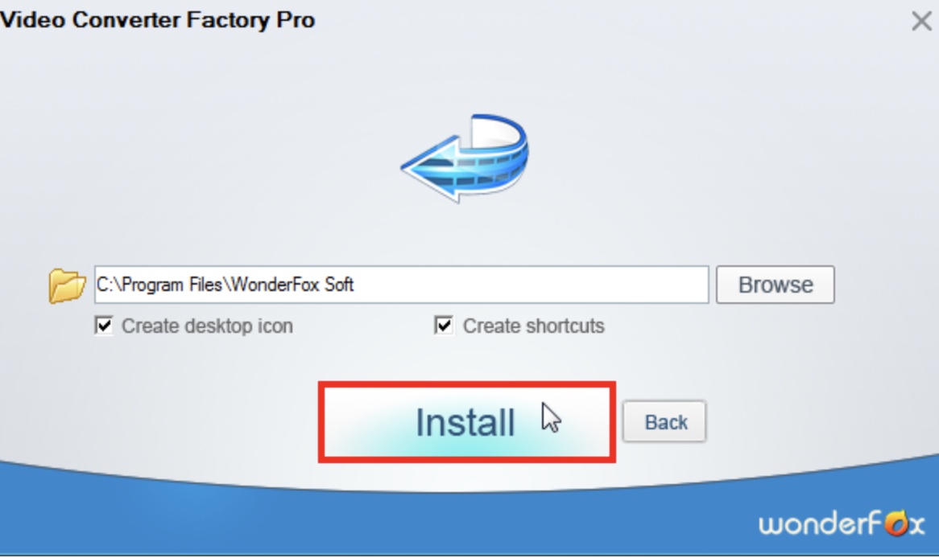Click the Create shortcuts label text

click(x=534, y=326)
